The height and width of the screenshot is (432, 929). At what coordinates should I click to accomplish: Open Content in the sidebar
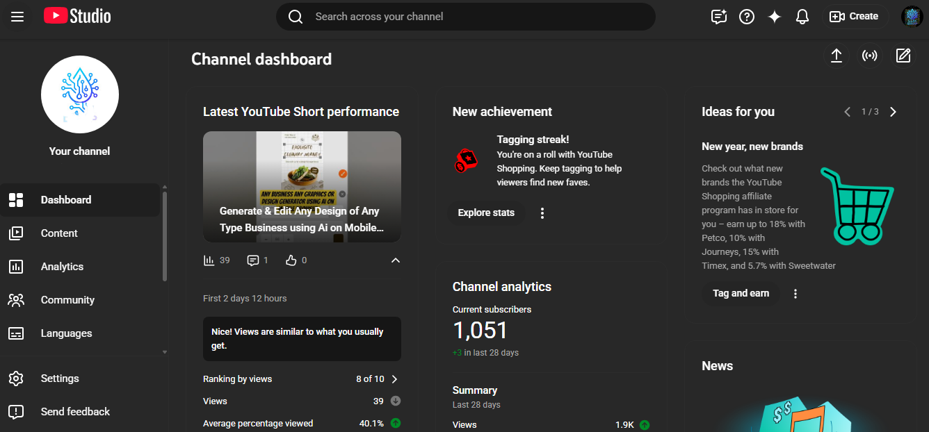(59, 233)
